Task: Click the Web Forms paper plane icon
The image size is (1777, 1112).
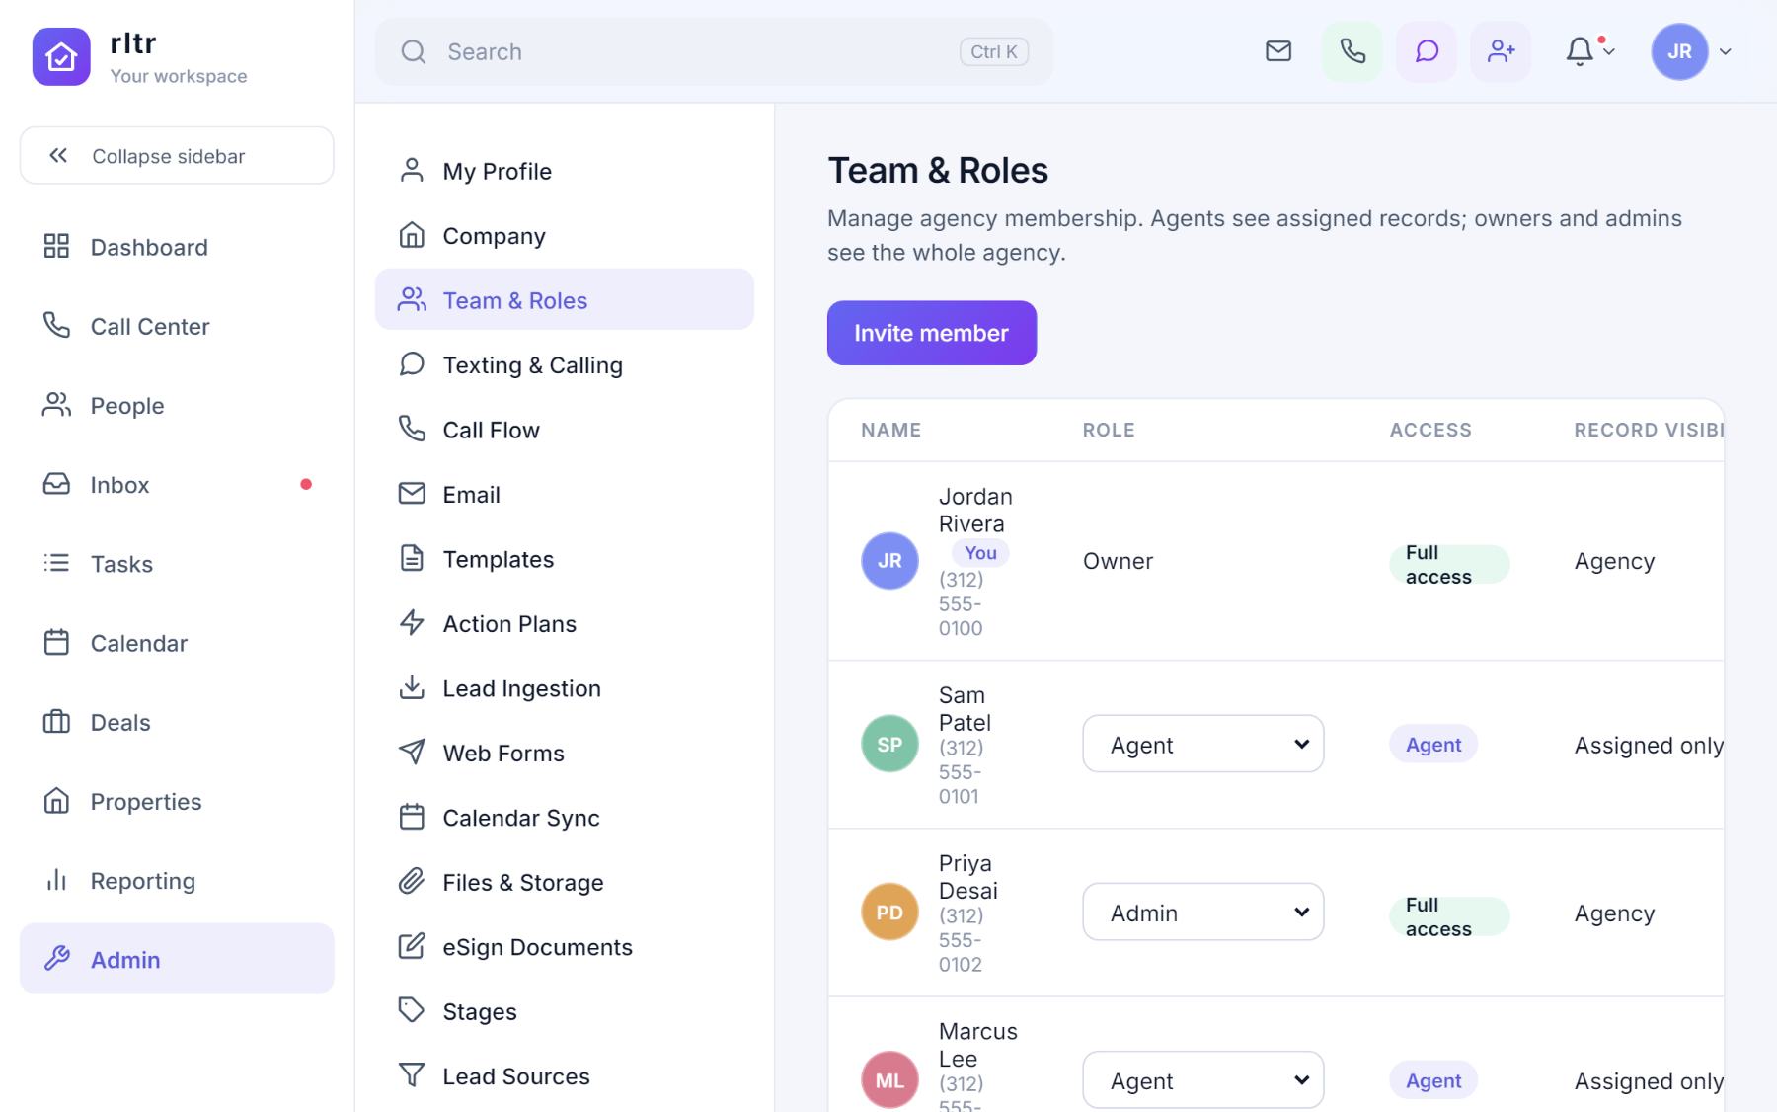Action: pyautogui.click(x=412, y=752)
